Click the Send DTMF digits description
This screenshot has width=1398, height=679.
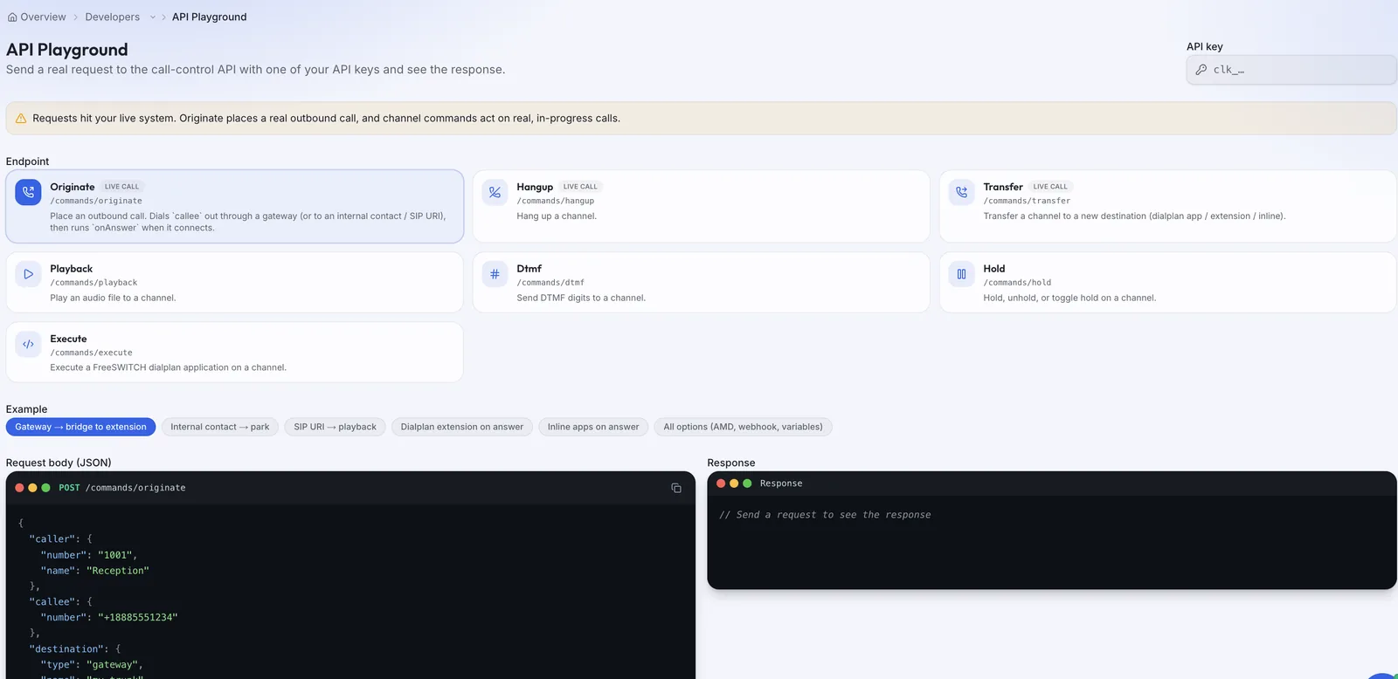581,298
